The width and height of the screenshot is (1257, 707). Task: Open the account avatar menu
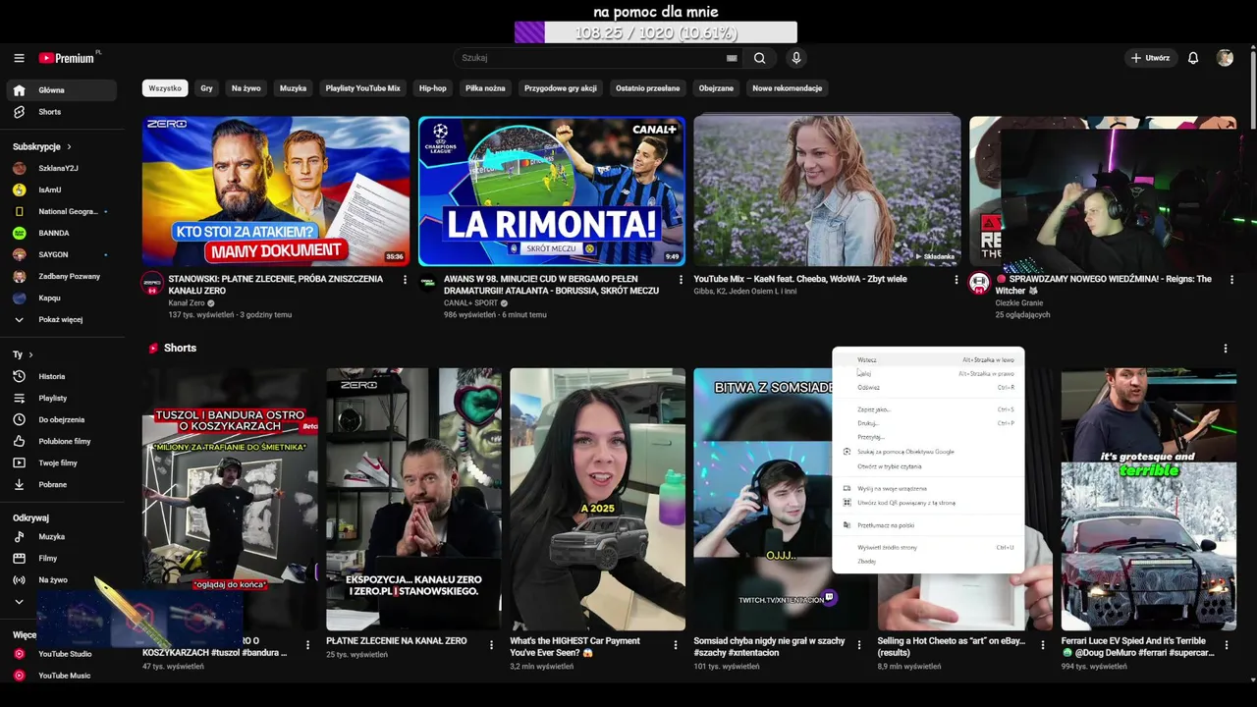click(1225, 58)
